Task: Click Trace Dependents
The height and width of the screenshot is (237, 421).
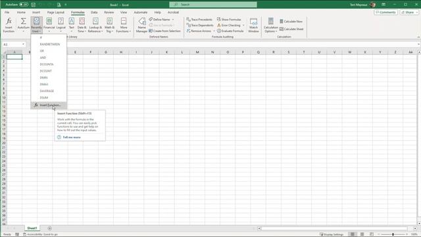Action: (200, 25)
